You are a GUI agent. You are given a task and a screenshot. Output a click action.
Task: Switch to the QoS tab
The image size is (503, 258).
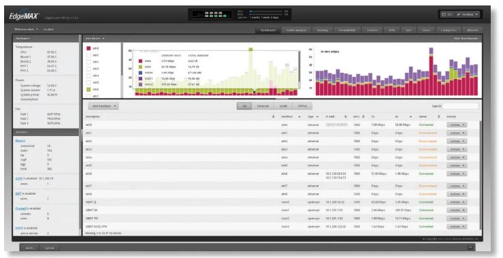tap(408, 30)
